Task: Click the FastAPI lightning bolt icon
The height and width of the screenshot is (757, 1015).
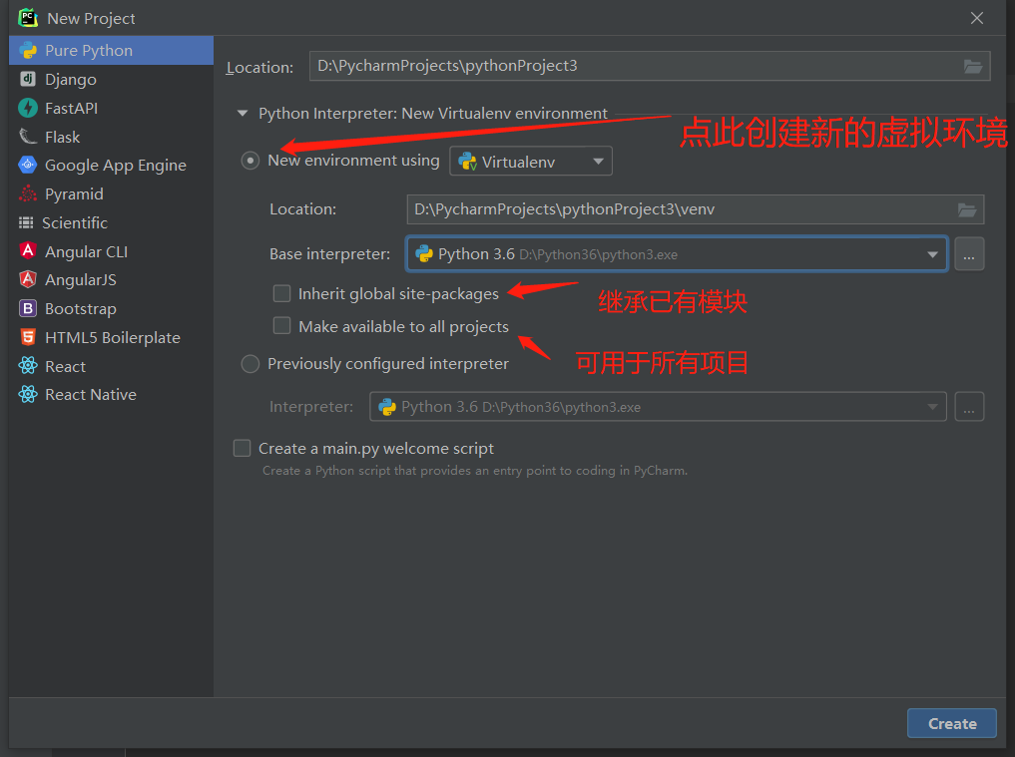Action: pos(28,108)
